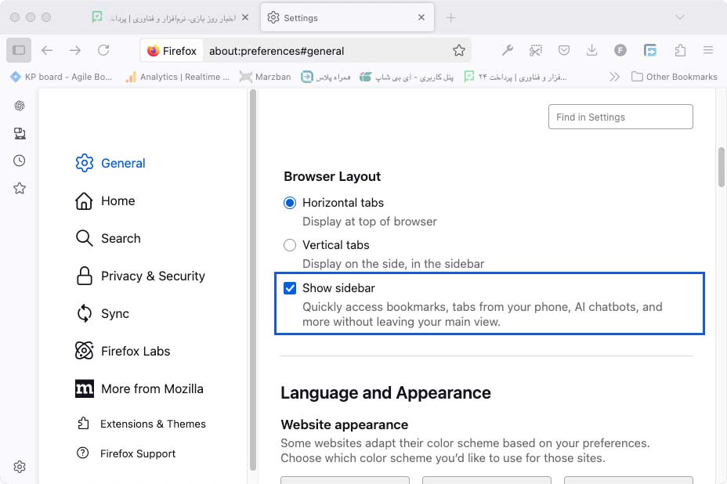Reload the current page

(x=103, y=50)
